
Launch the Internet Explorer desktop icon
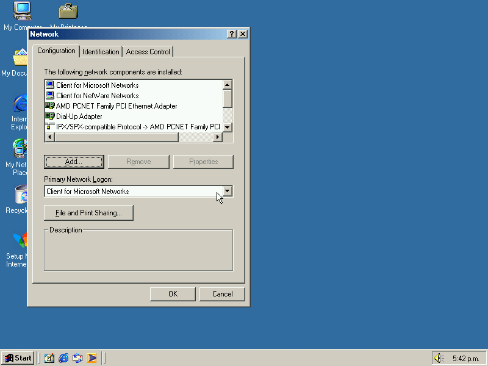(x=20, y=103)
